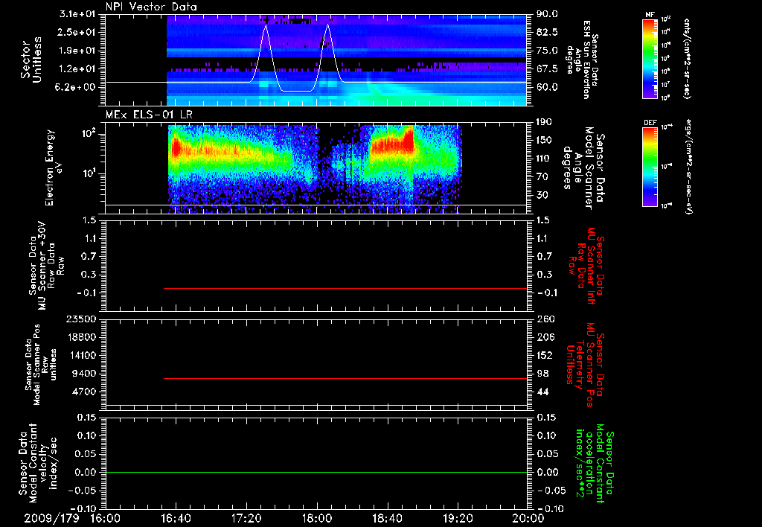Click the 'MU Scanner +30V Raw Data' axis label
Viewport: 762px width, 527px height.
tap(46, 266)
